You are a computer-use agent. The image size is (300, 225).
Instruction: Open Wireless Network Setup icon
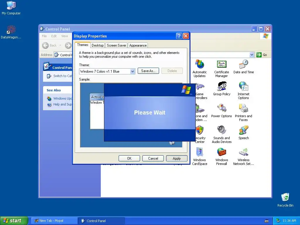(x=243, y=156)
